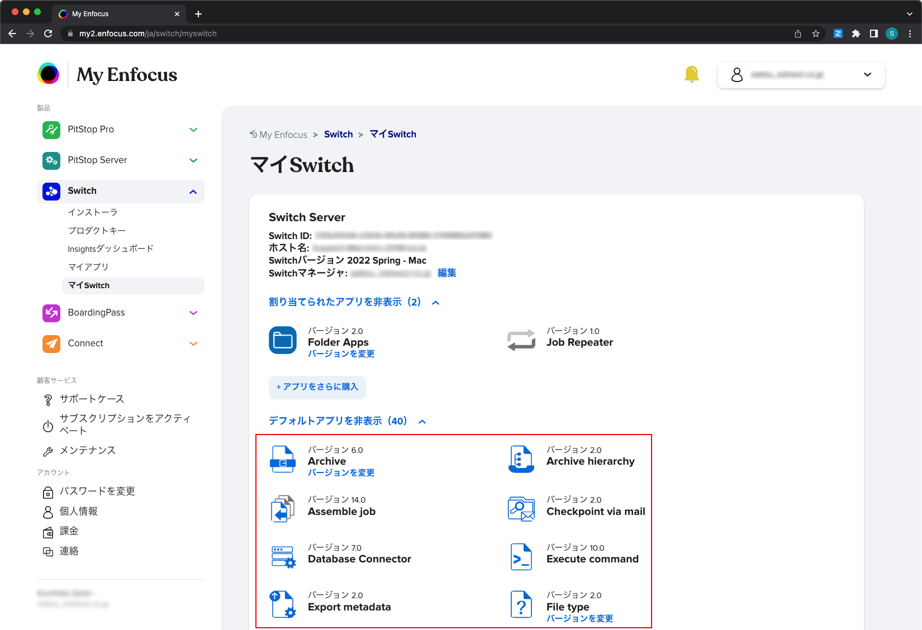Click the personal information person icon

coord(48,512)
